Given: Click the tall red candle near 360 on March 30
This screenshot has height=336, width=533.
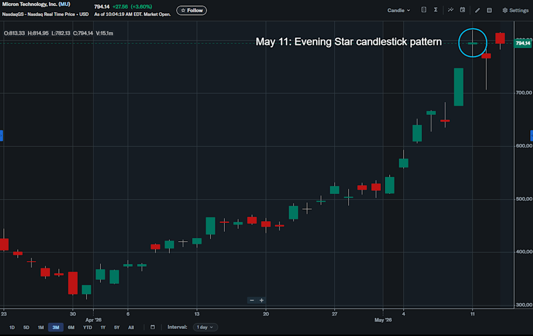Looking at the screenshot, I should point(73,283).
